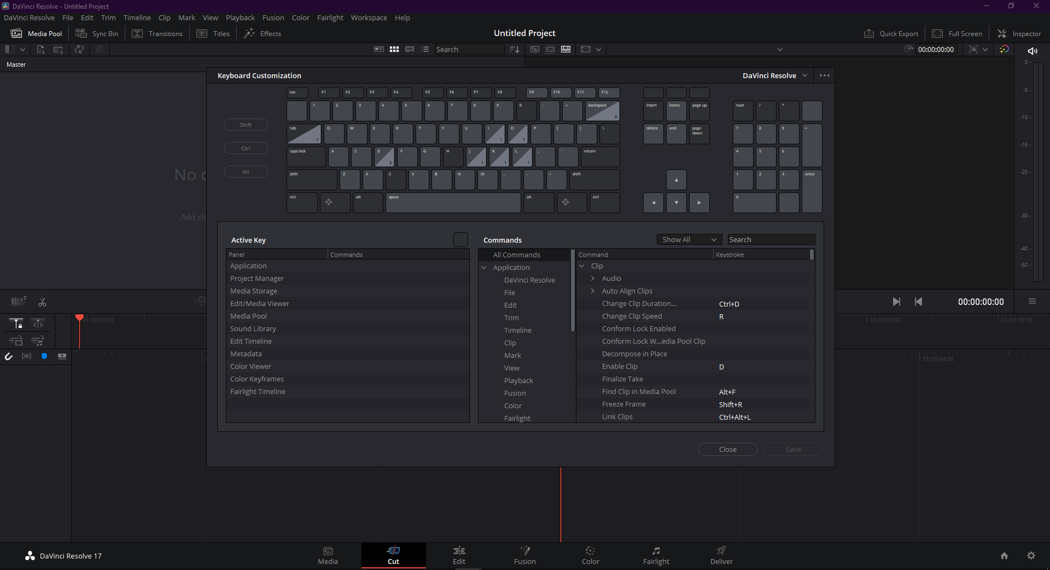Go to the Fairlight page
Image resolution: width=1050 pixels, height=570 pixels.
656,555
